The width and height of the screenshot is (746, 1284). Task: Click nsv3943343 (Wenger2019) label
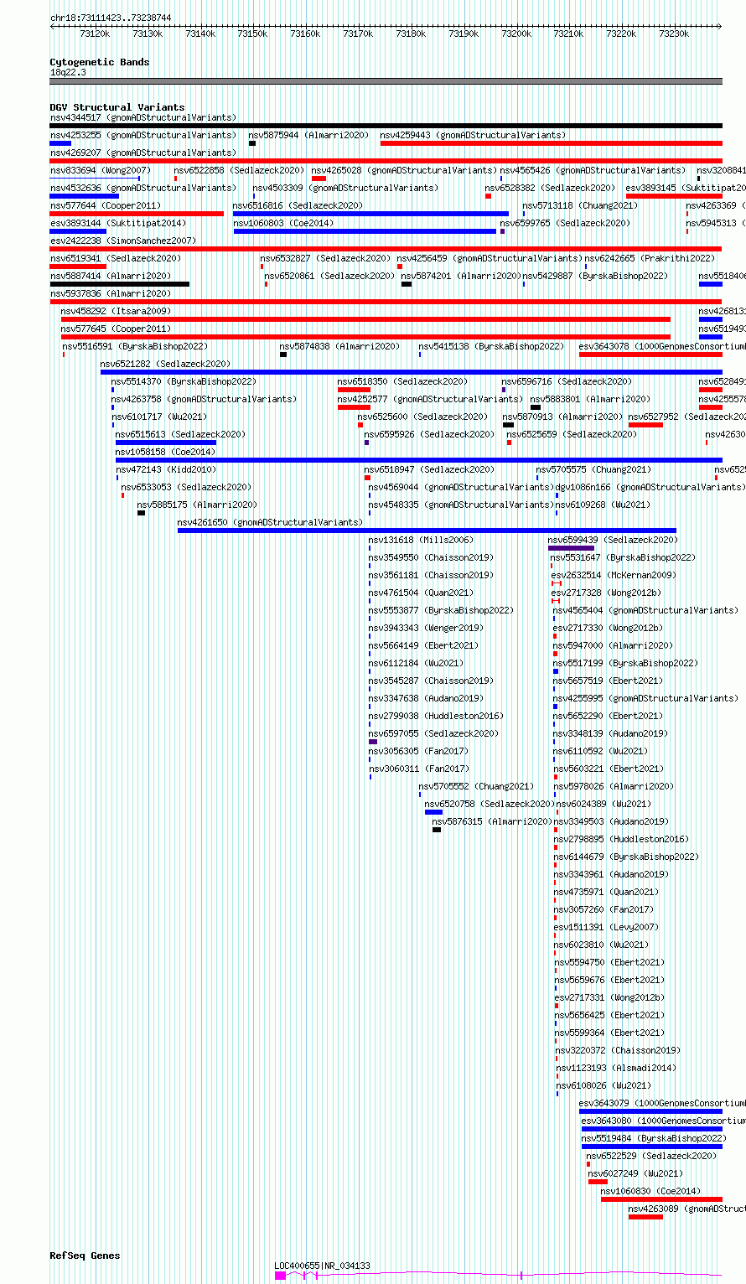tap(426, 628)
